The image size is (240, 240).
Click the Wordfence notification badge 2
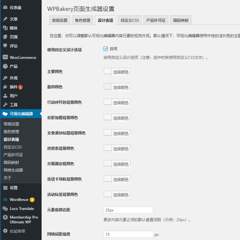pyautogui.click(x=32, y=200)
